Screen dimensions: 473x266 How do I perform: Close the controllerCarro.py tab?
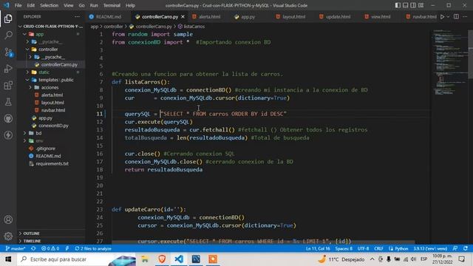coord(183,16)
